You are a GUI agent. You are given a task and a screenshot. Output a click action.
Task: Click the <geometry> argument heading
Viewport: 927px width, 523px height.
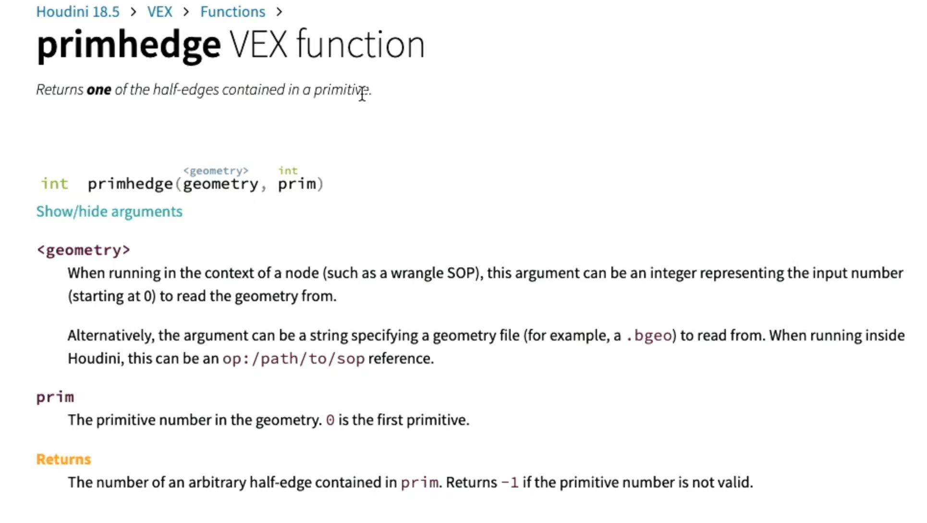(84, 250)
